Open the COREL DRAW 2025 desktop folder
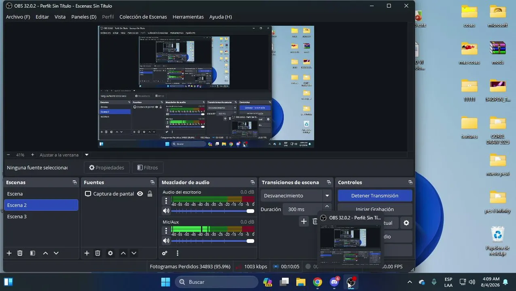Screen dimensions: 516x291 click(x=497, y=130)
